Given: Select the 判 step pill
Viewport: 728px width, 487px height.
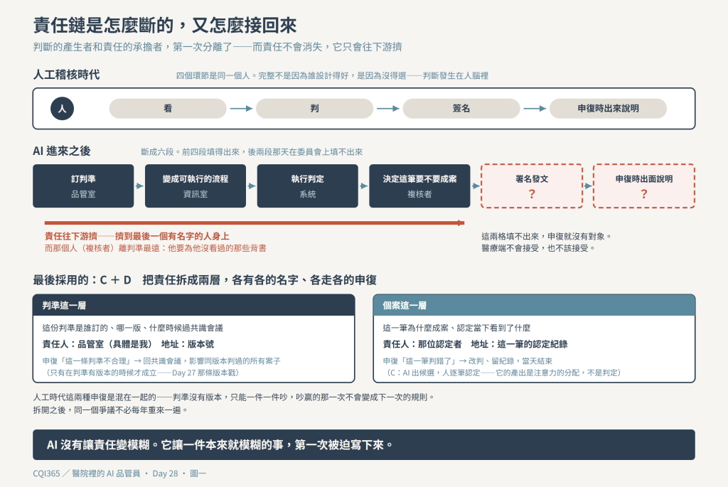Looking at the screenshot, I should click(314, 109).
